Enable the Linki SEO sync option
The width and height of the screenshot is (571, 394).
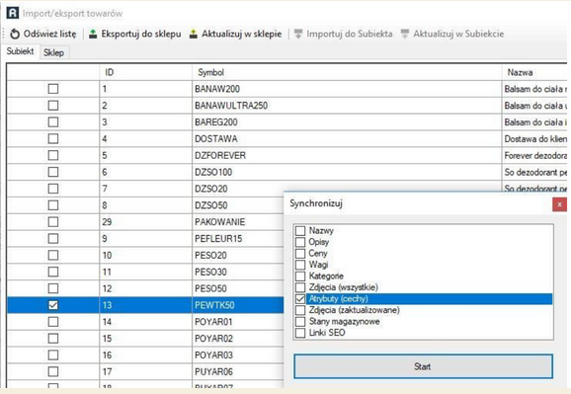click(x=300, y=333)
